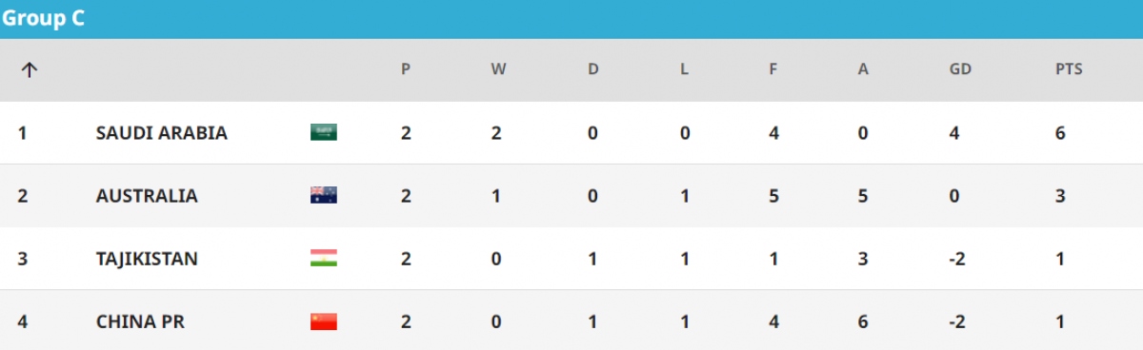Click the Tajikistan flag icon
The image size is (1143, 350).
click(x=324, y=258)
